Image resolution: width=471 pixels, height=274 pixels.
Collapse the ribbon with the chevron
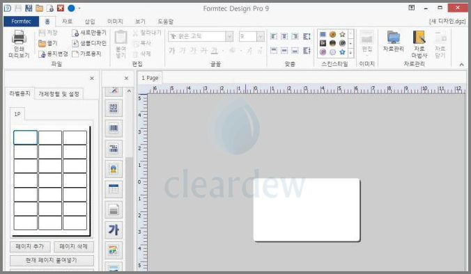461,64
